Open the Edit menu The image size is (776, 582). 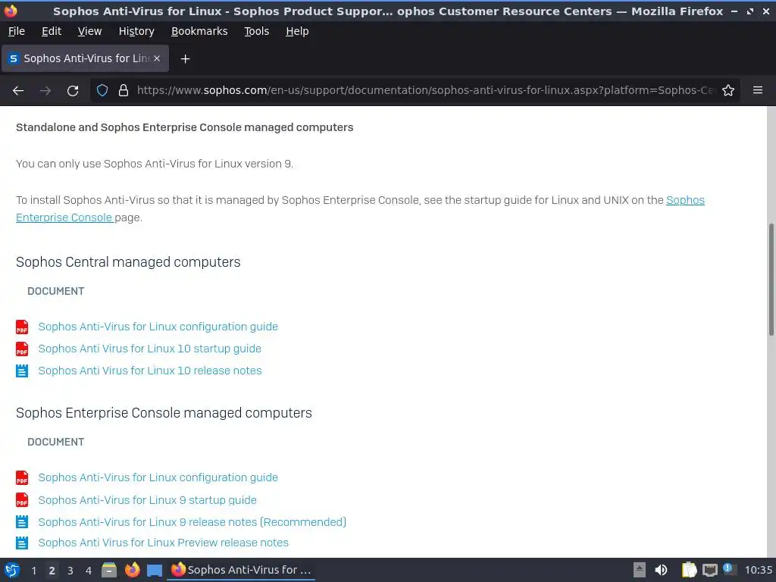point(52,31)
